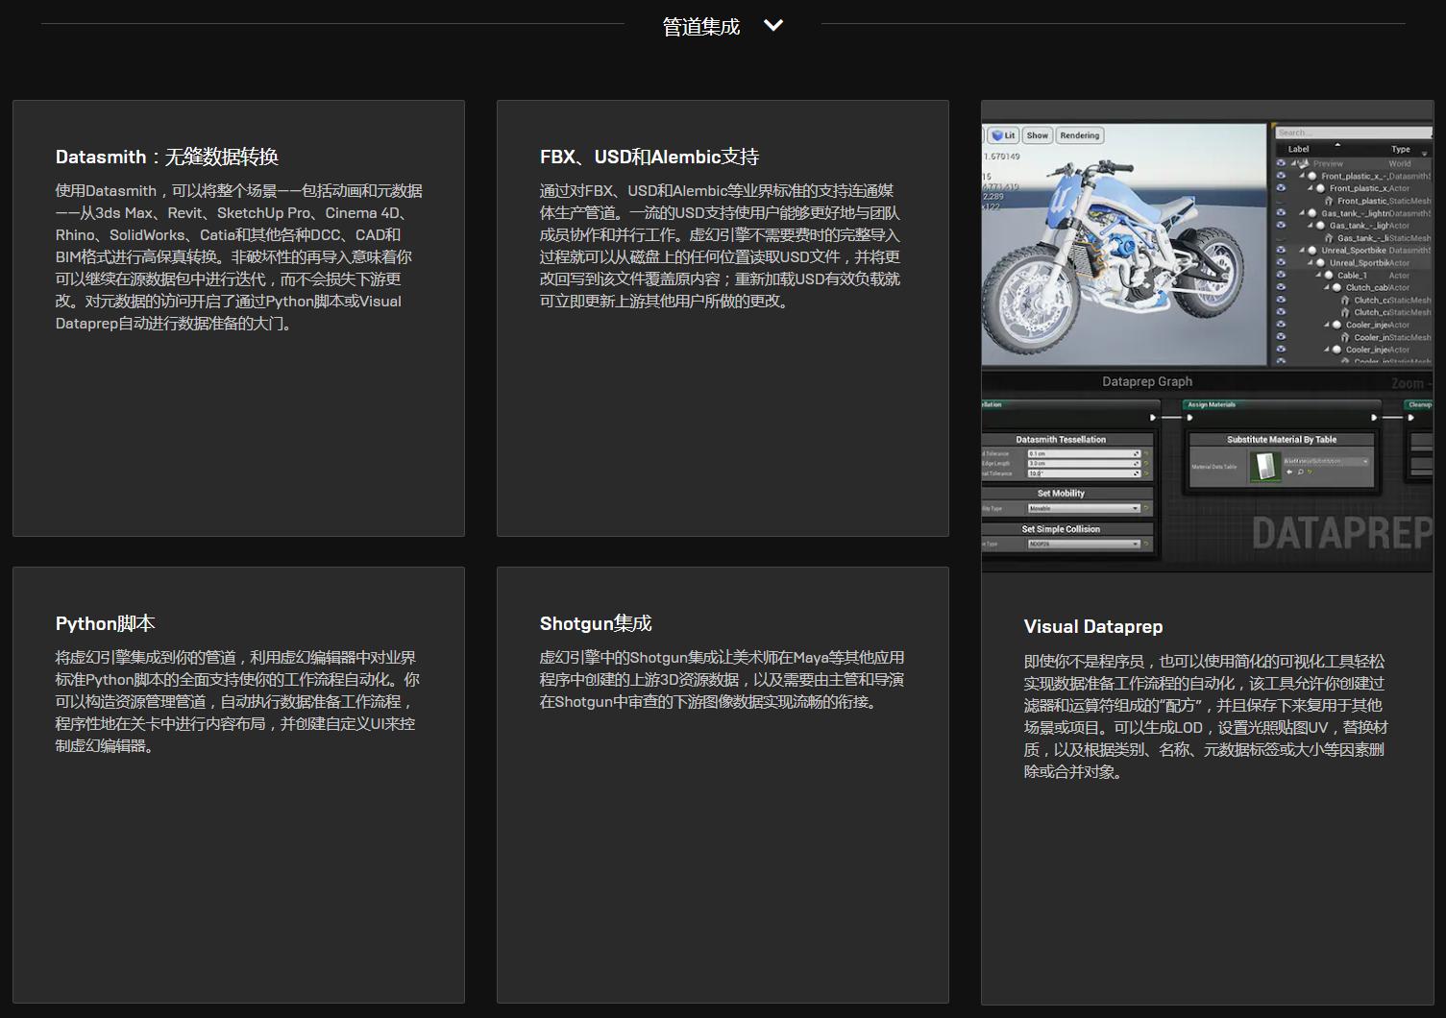Hide the Unreal_Sportbike Datasmith row via its eye icon
Screen dimensions: 1446x1018
coord(1281,251)
